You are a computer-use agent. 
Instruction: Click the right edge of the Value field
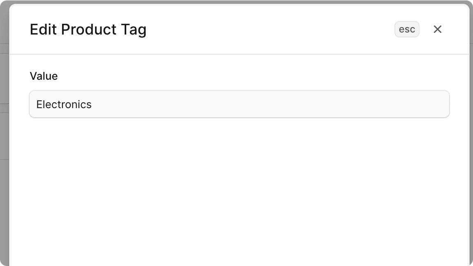(x=444, y=104)
